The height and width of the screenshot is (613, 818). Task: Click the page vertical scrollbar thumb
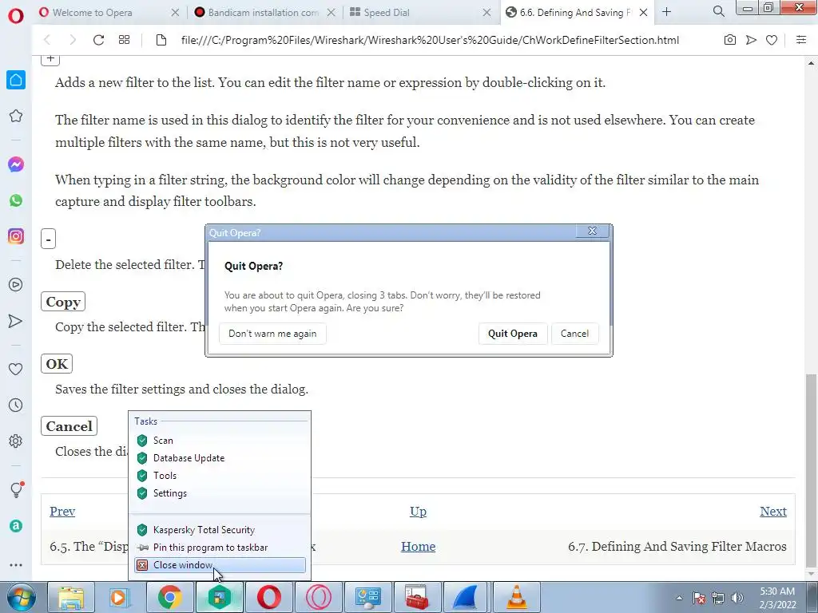click(x=812, y=469)
